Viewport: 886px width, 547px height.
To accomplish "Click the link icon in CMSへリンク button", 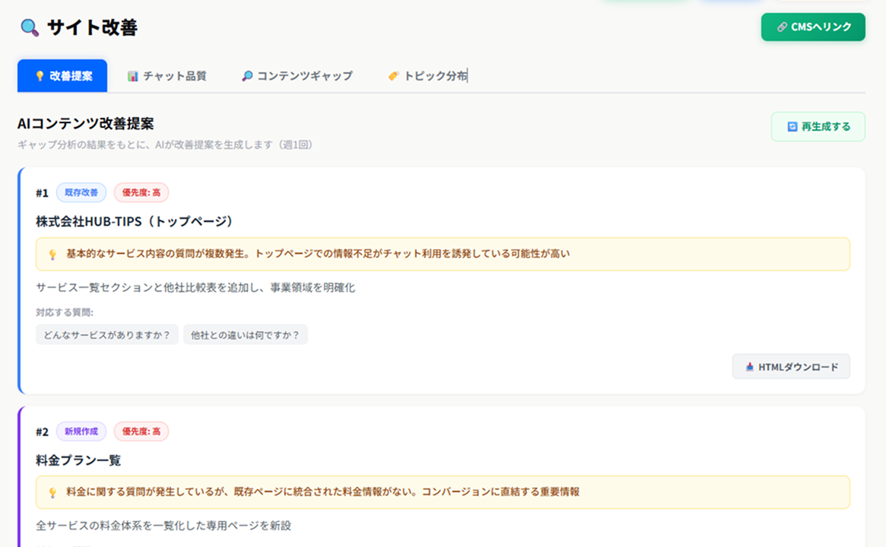I will pos(782,27).
